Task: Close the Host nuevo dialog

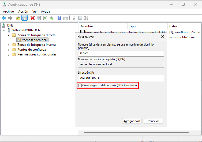Action: [162, 36]
